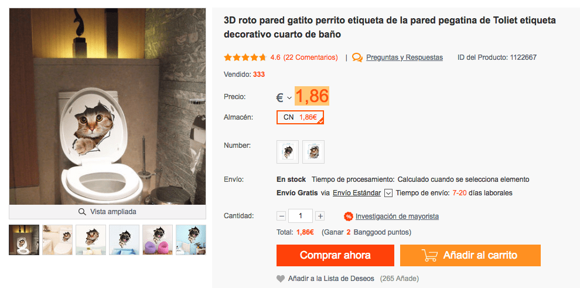Open the Envío Estándar shipping link
Viewport: 580px width, 288px height.
pyautogui.click(x=357, y=193)
